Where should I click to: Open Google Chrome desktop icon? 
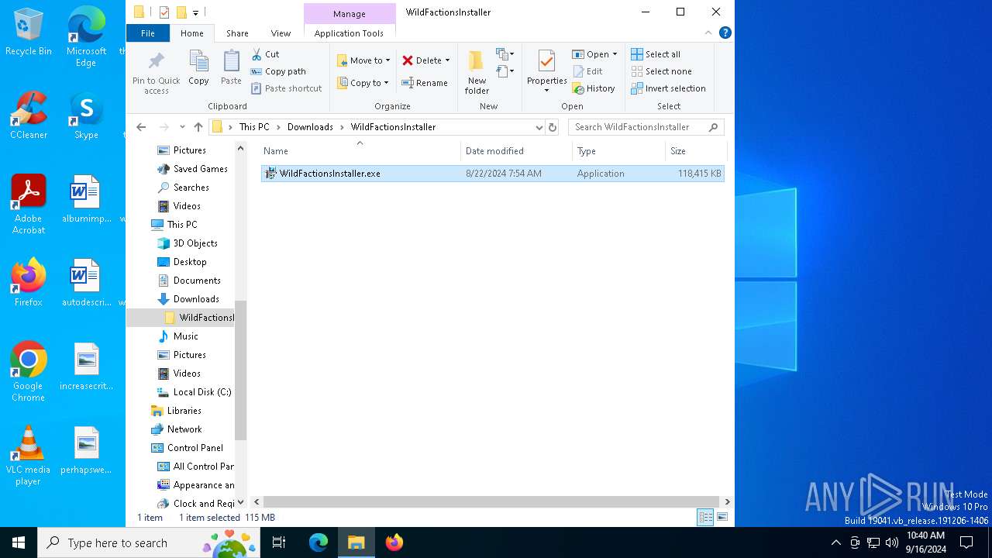click(28, 373)
